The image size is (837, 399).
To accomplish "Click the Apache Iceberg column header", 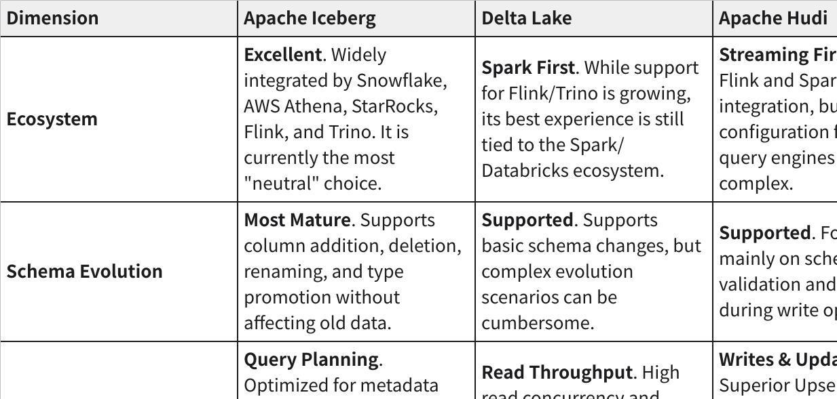I will [310, 18].
